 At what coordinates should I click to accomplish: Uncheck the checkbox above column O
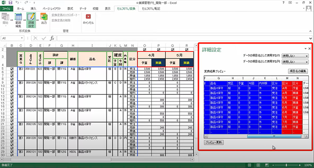point(145,49)
